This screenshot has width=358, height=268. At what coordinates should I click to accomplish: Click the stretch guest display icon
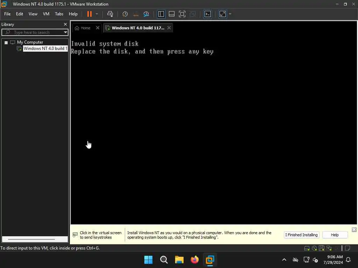[x=223, y=14]
